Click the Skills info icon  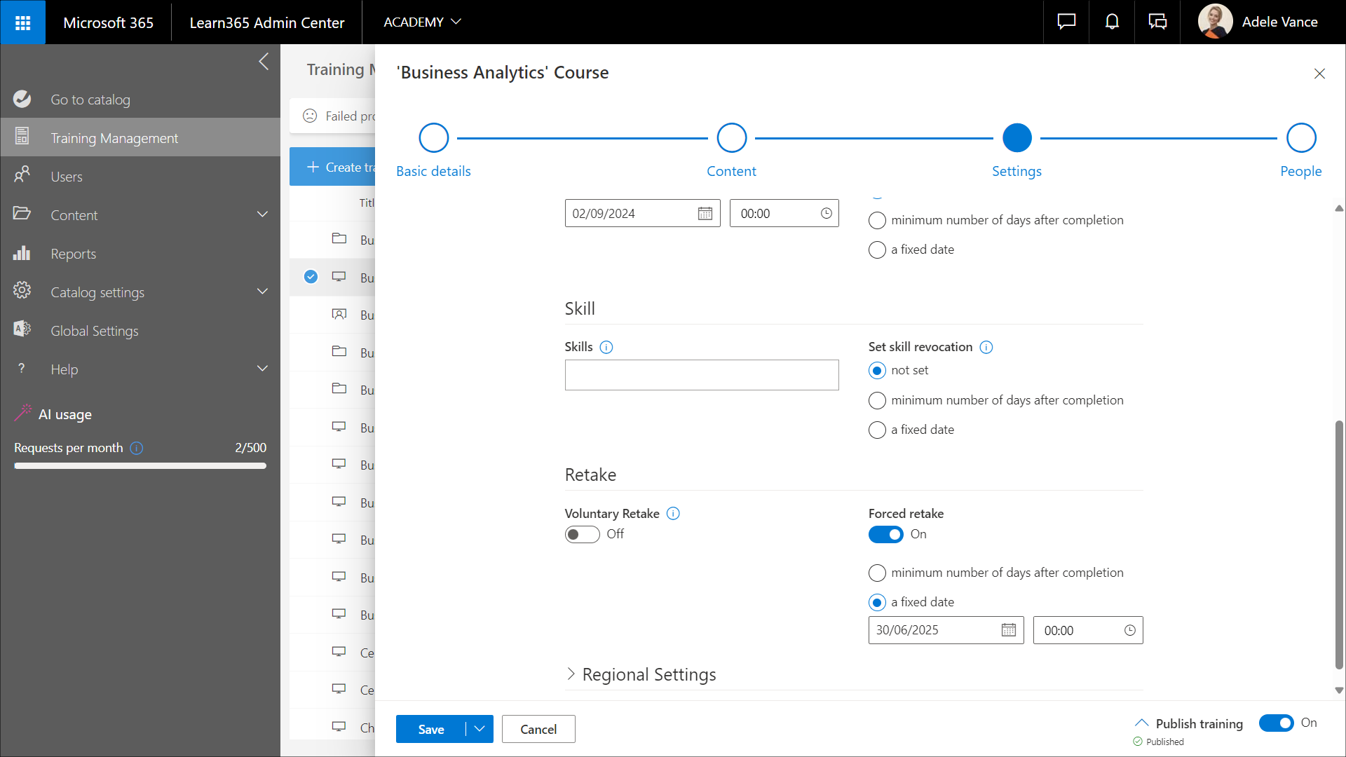[606, 347]
